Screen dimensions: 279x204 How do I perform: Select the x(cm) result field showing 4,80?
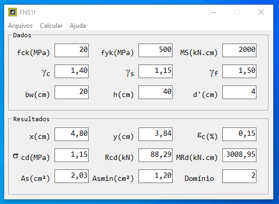[71, 134]
